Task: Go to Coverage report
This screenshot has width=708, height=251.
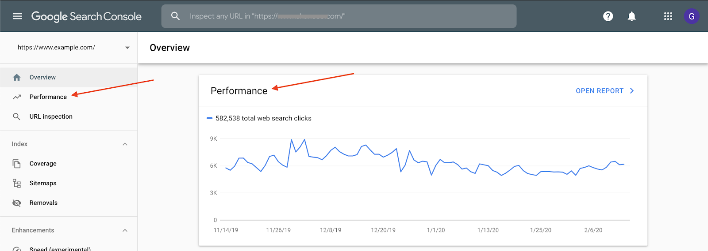Action: coord(43,164)
